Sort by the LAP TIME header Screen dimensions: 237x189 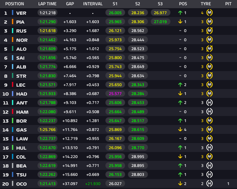pos(47,4)
